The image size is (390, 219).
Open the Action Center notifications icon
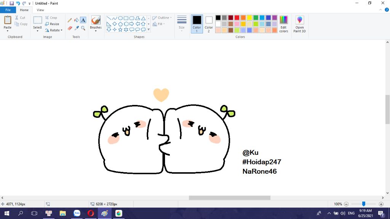381,213
